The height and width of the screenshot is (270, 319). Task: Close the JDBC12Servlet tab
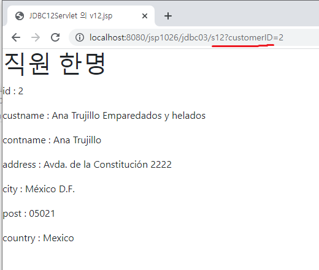145,16
